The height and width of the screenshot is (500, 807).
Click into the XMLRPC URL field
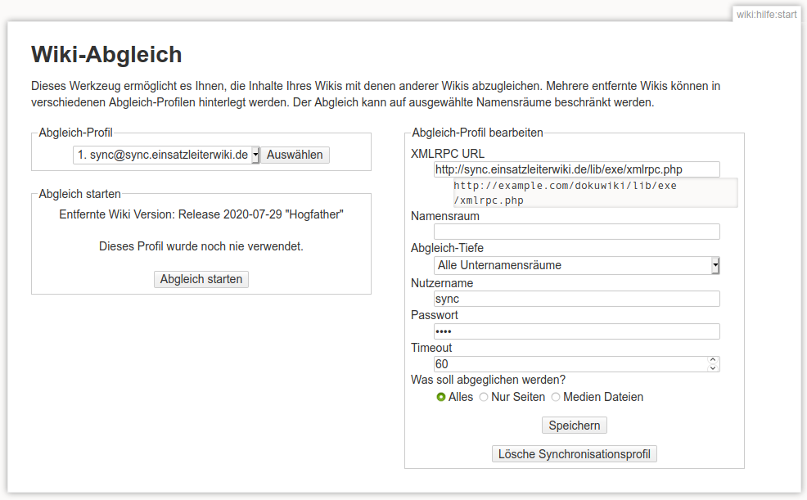(576, 169)
